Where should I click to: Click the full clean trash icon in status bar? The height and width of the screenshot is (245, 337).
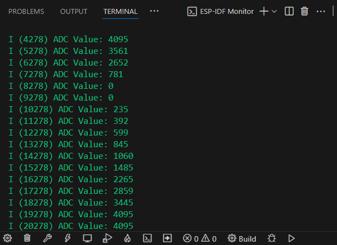point(27,238)
